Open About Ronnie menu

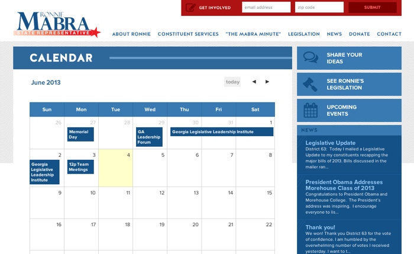[x=131, y=34]
